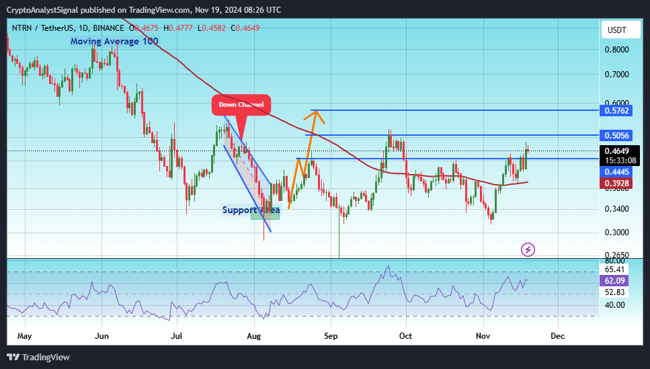Click the Oct date axis label
Viewport: 650px width, 369px height.
pyautogui.click(x=406, y=336)
